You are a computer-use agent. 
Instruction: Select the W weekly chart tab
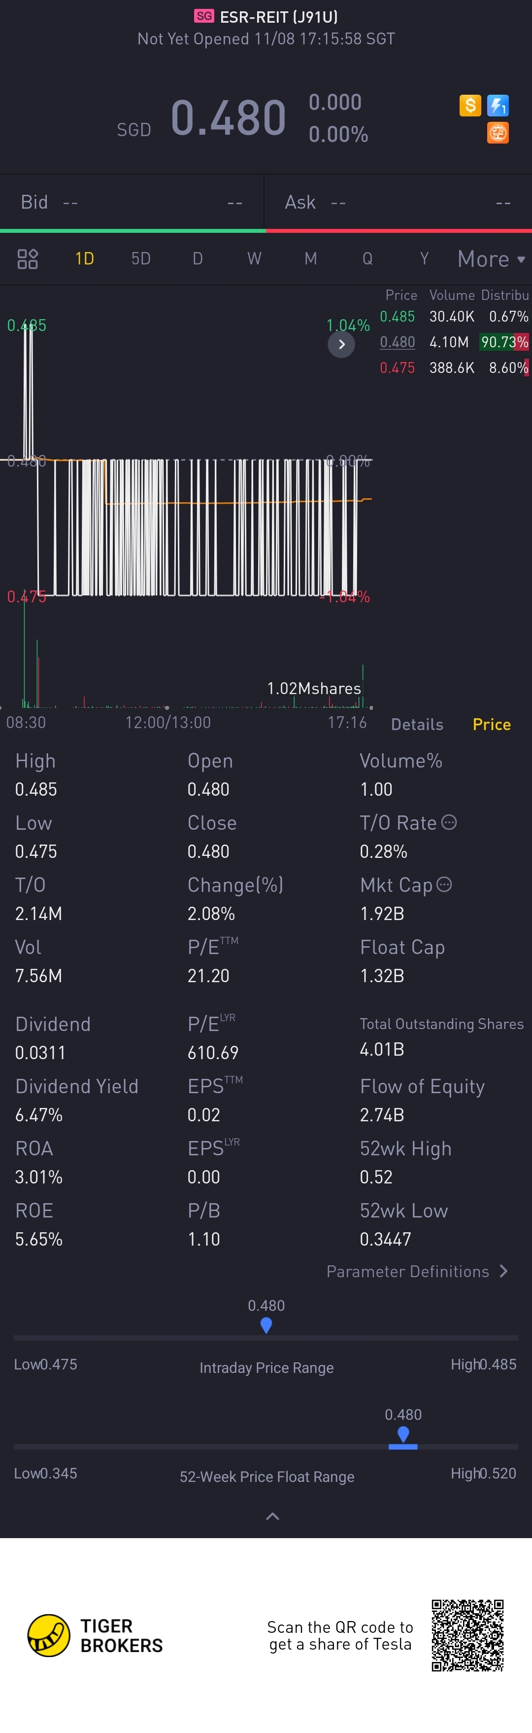[254, 259]
